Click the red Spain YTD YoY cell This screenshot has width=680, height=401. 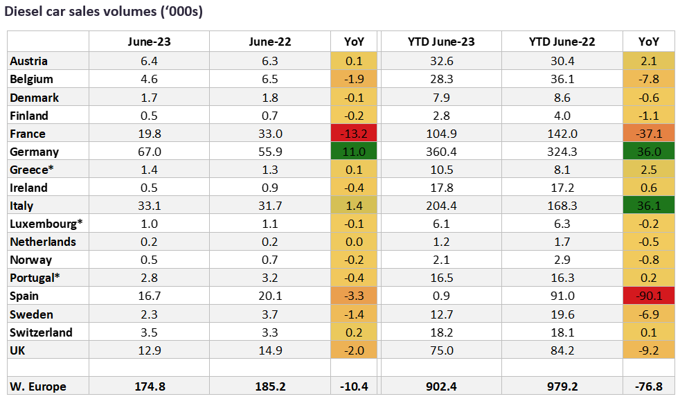[x=648, y=296]
